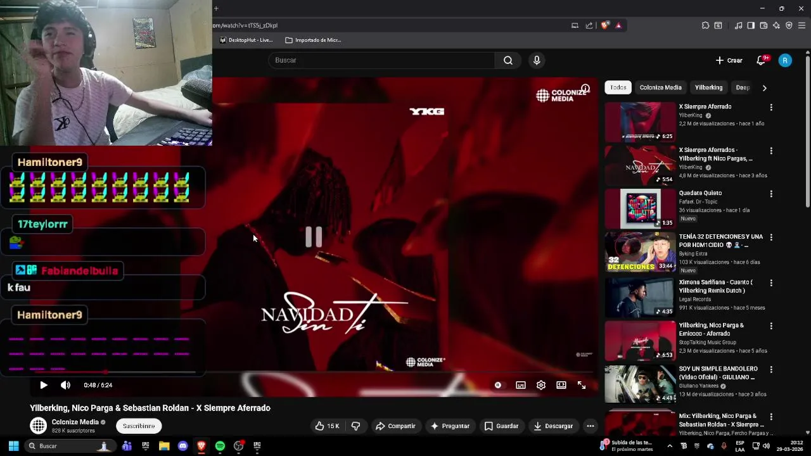This screenshot has width=811, height=456.
Task: Click the Descargar button
Action: pos(553,426)
